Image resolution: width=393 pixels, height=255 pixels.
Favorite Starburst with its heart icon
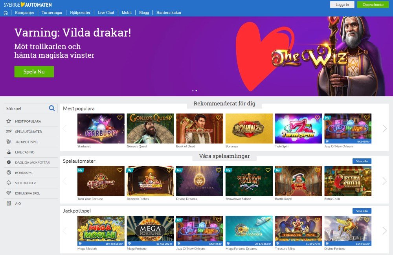(x=120, y=117)
